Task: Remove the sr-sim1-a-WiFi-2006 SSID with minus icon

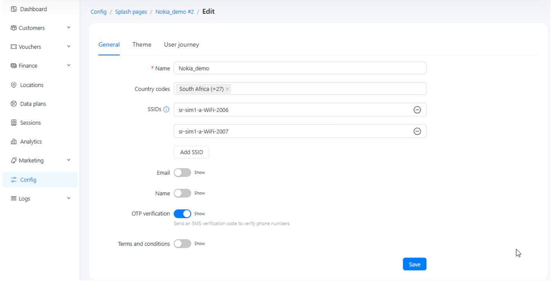Action: pos(417,110)
